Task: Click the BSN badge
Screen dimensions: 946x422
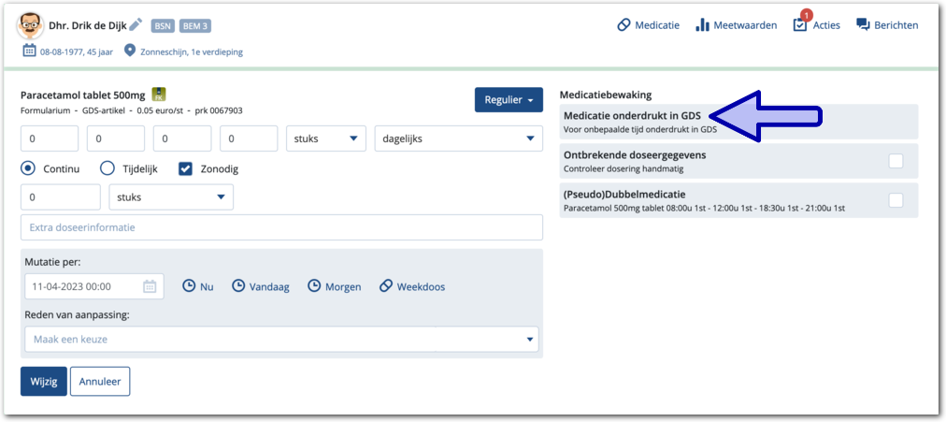Action: click(162, 25)
